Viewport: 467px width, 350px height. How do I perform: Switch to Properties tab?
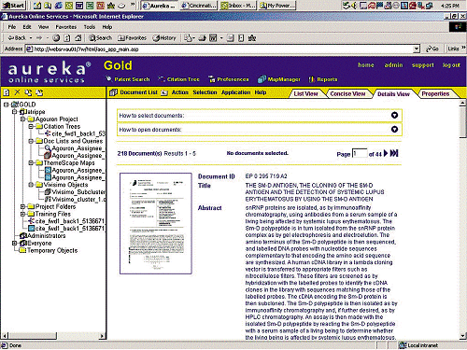tap(435, 93)
